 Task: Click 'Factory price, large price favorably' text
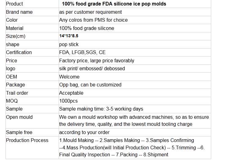coord(97,60)
